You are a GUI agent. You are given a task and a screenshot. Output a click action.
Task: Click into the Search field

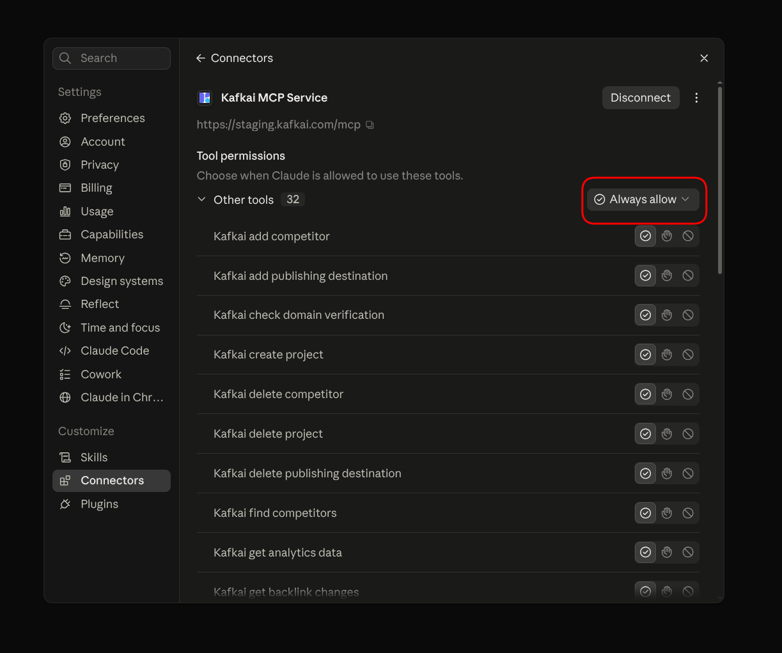click(x=111, y=58)
